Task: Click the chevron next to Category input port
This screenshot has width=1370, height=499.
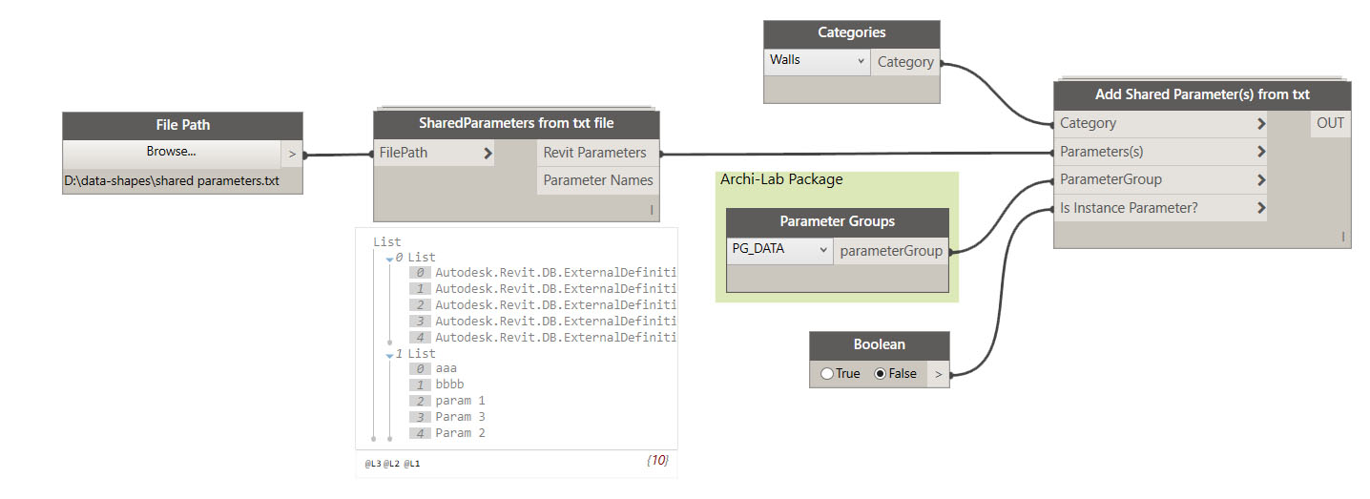Action: coord(1261,124)
